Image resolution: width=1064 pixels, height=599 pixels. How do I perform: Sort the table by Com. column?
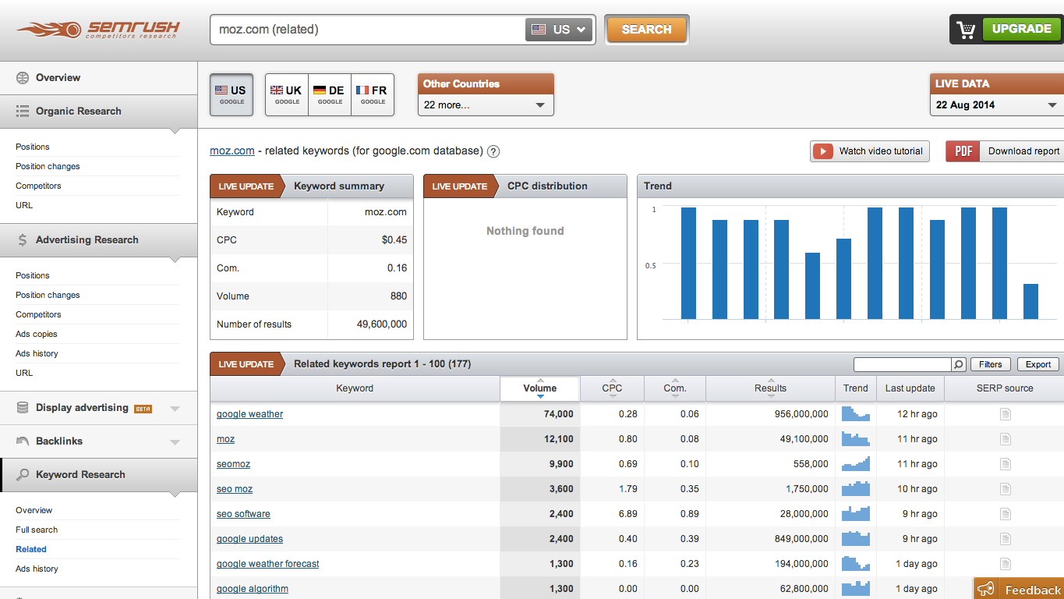coord(675,388)
